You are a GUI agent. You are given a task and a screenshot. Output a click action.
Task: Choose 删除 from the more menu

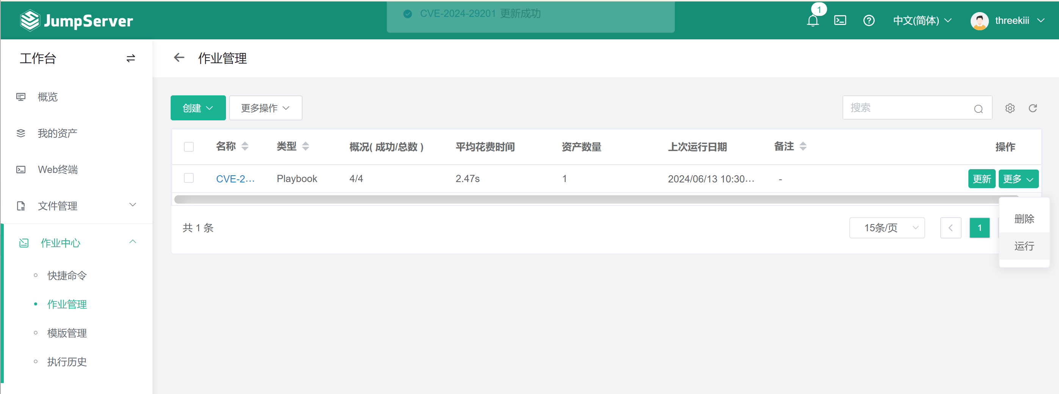click(x=1024, y=219)
